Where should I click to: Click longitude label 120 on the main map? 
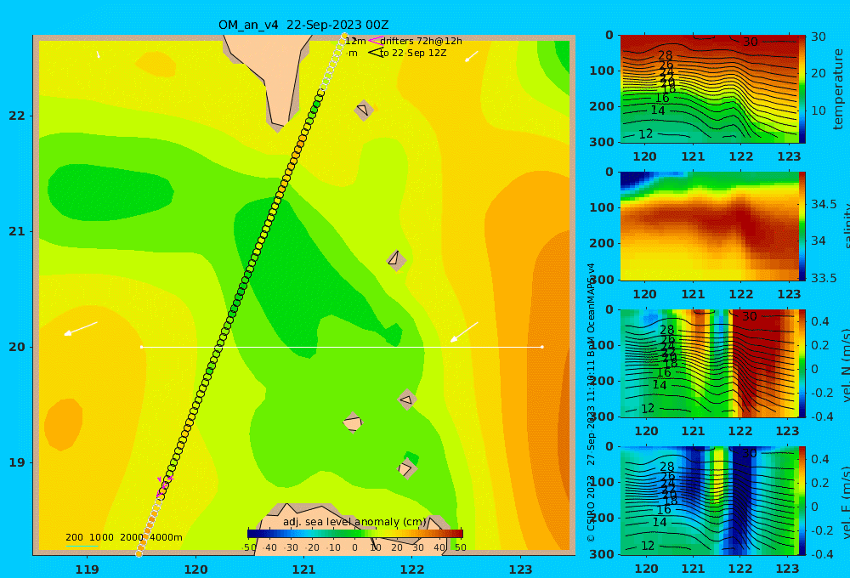point(195,569)
